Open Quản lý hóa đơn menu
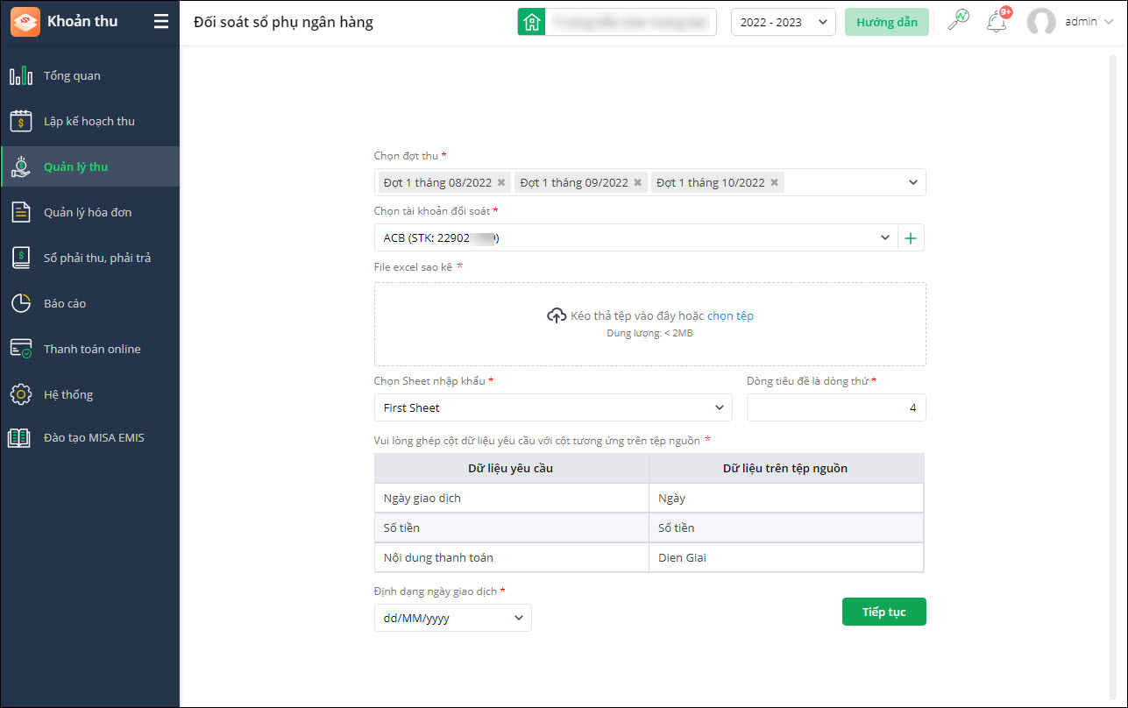Screen dimensions: 1128x708 [88, 212]
